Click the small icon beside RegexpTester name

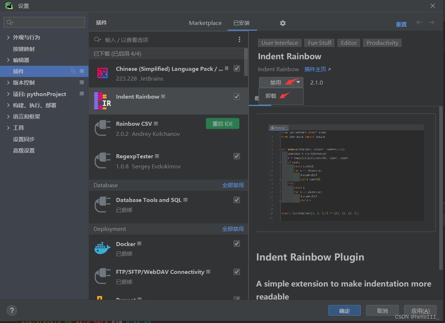(x=157, y=156)
